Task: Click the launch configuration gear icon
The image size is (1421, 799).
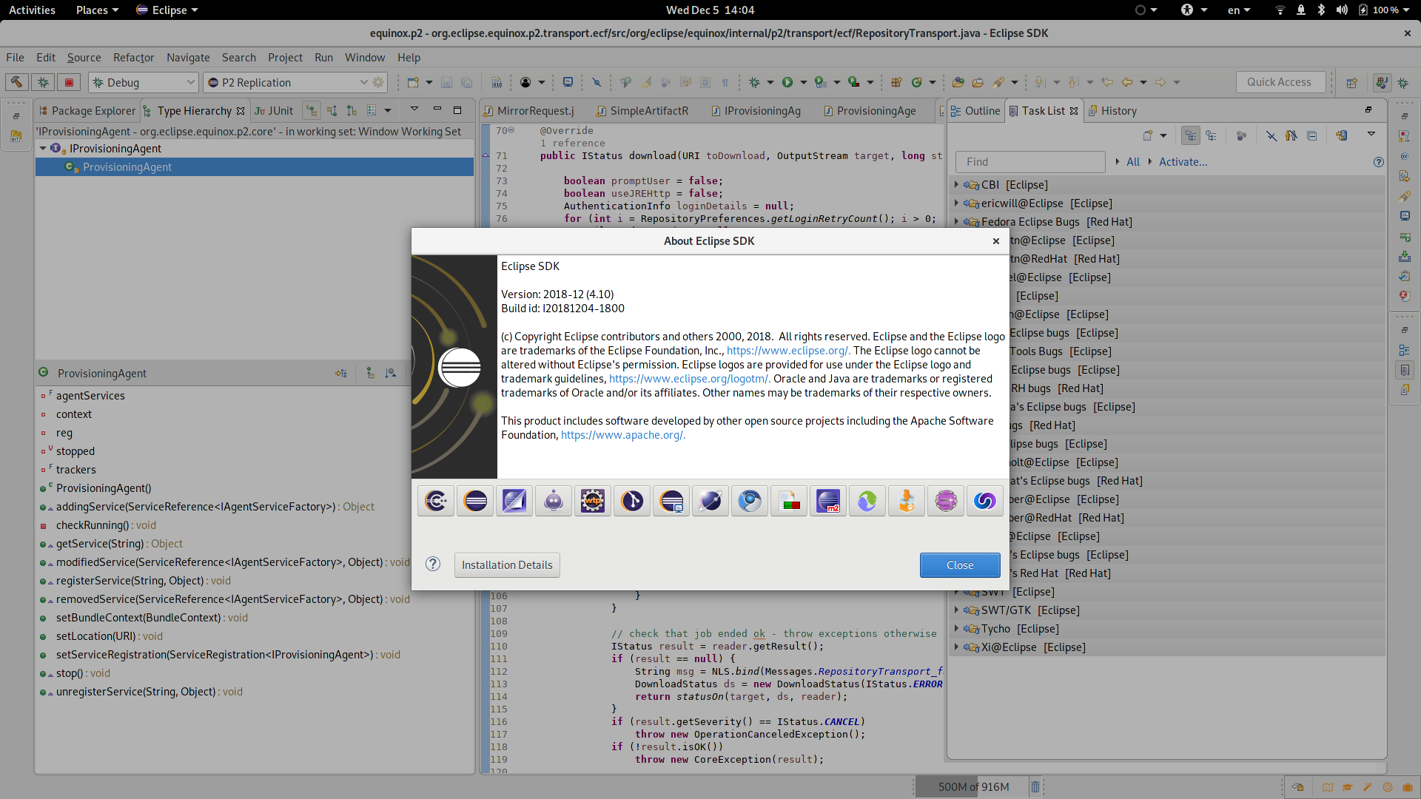Action: click(379, 82)
